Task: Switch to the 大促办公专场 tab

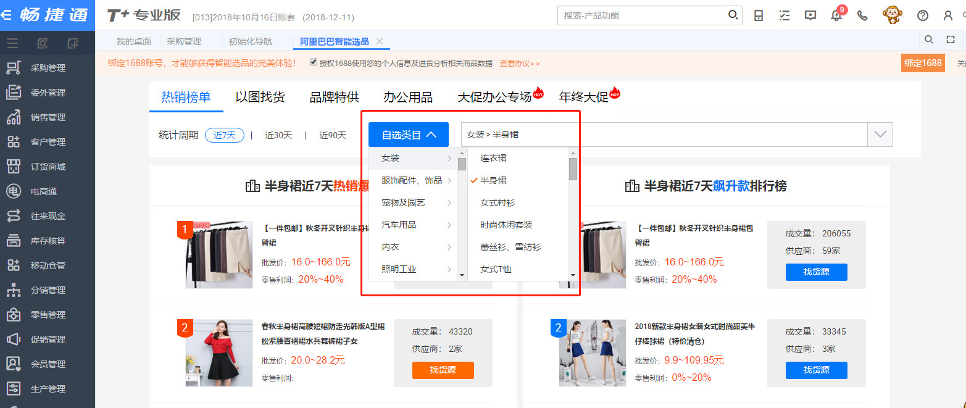Action: pyautogui.click(x=494, y=97)
